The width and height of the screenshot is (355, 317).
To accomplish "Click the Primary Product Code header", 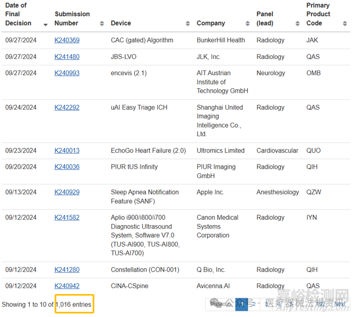I will pos(318,14).
